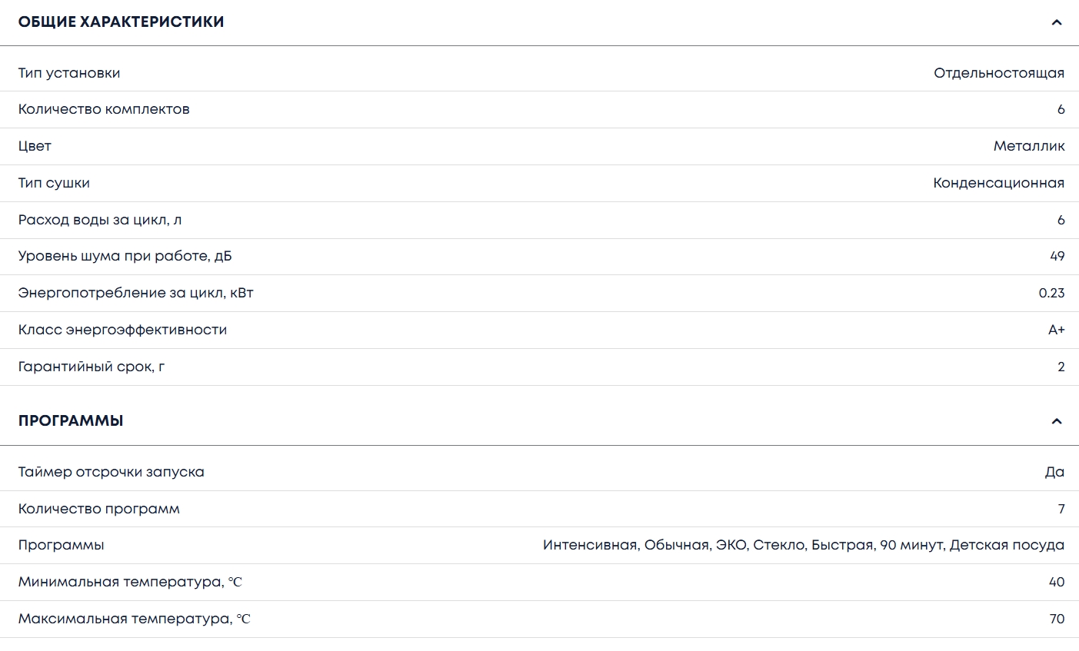Select the Тип сушки label
Image resolution: width=1079 pixels, height=651 pixels.
pos(54,183)
